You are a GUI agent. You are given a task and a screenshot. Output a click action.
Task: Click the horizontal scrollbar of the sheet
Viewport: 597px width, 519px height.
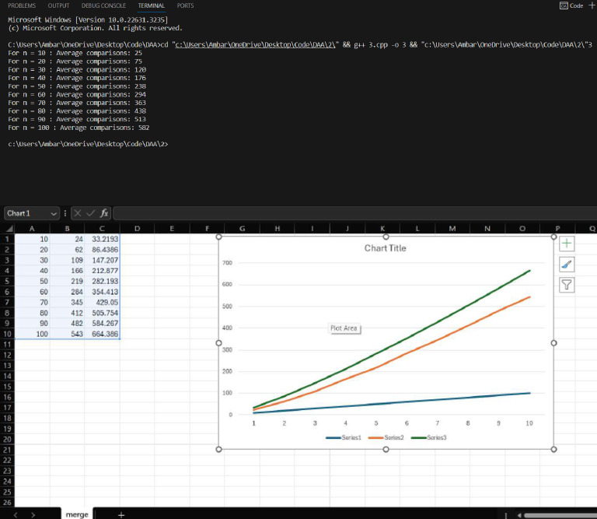point(556,514)
